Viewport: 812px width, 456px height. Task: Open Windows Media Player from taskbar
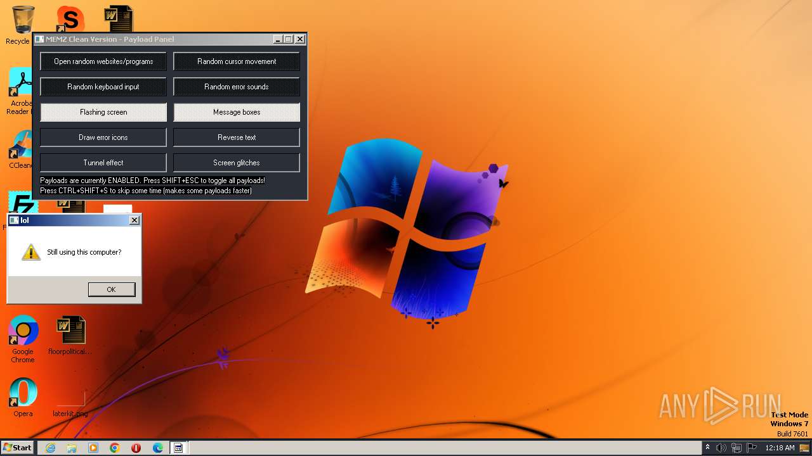click(93, 448)
